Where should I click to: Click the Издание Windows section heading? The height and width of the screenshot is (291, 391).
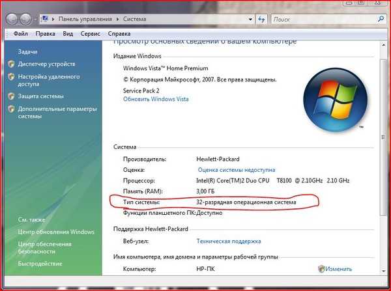(137, 56)
